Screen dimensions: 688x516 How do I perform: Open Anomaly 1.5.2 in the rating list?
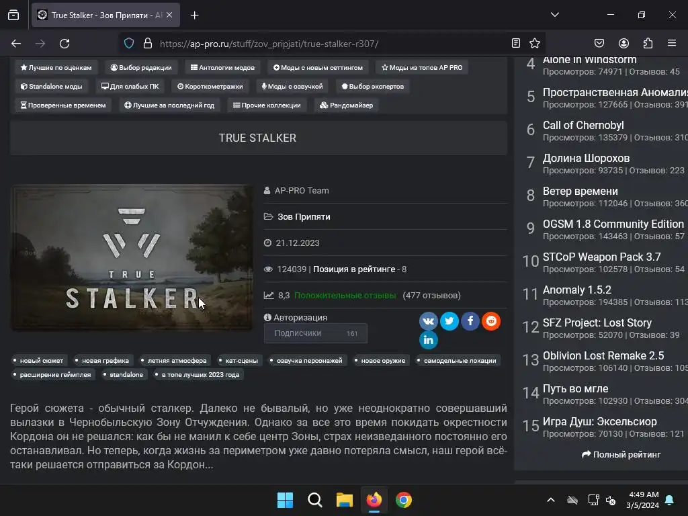tap(577, 290)
